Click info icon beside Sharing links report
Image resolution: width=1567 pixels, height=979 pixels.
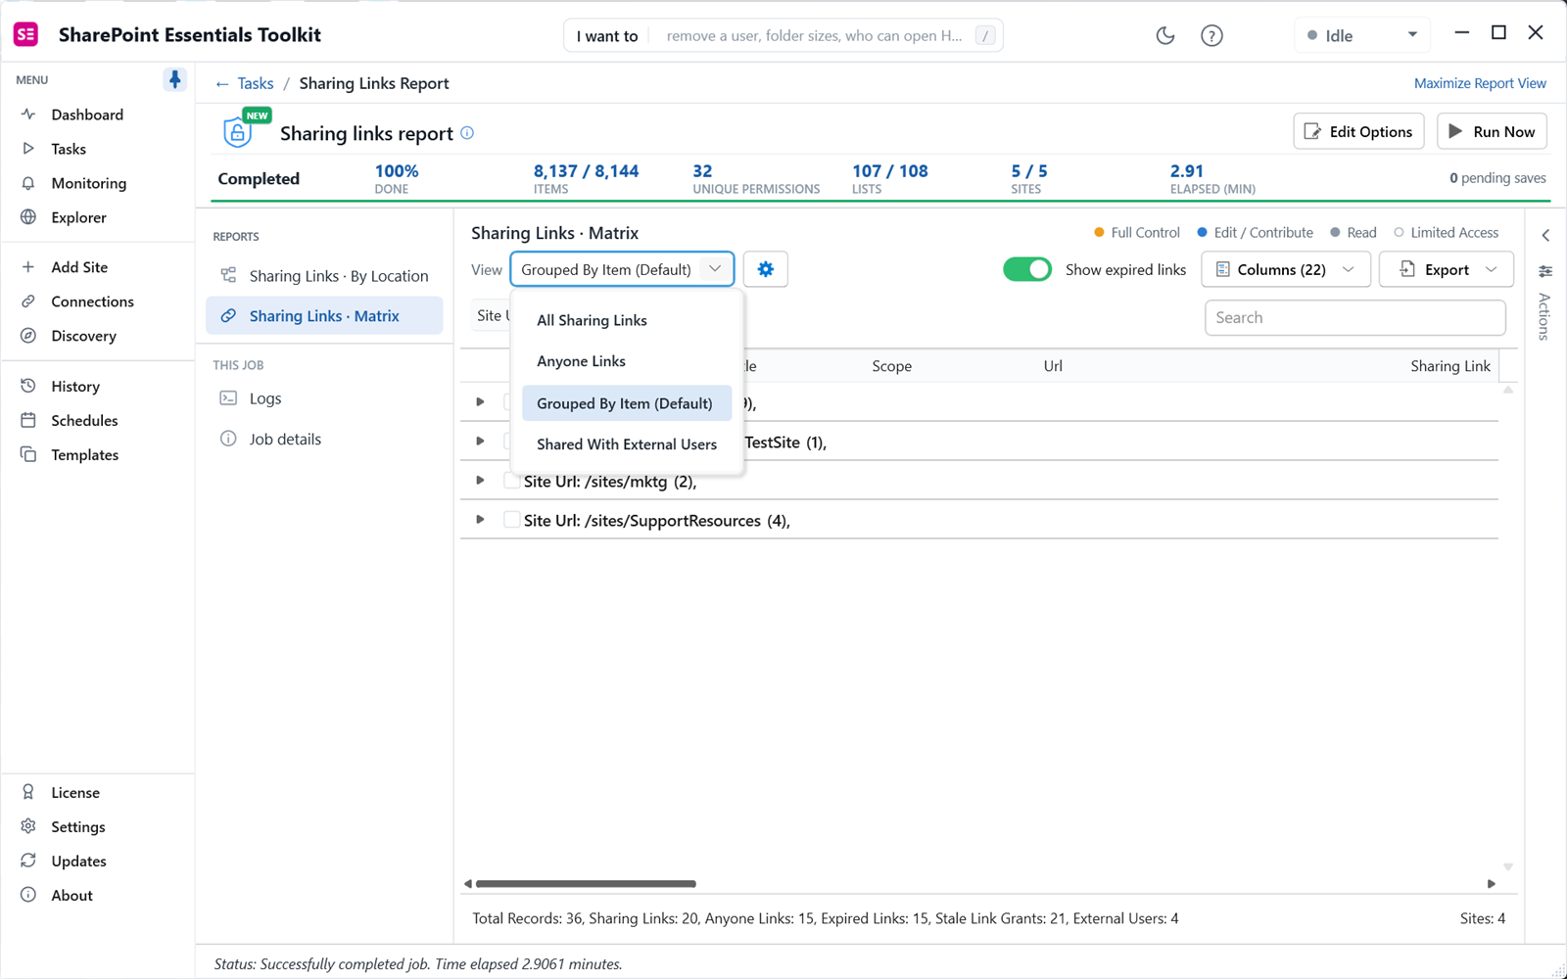[x=467, y=133]
